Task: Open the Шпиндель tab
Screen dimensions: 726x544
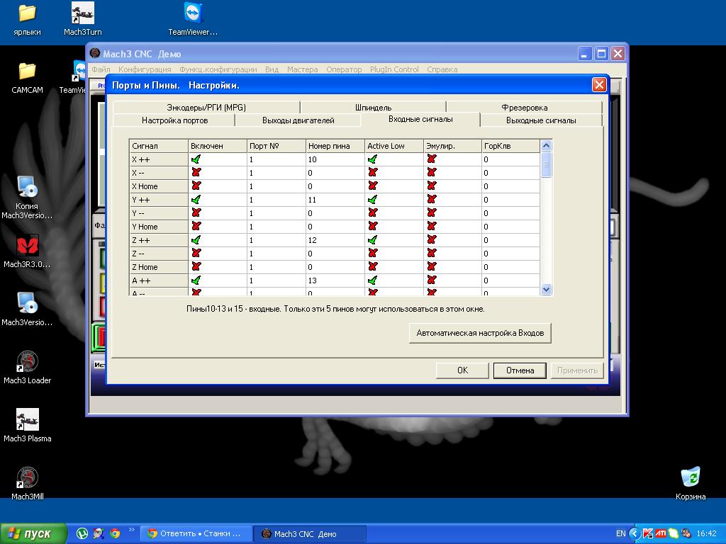Action: coord(373,108)
